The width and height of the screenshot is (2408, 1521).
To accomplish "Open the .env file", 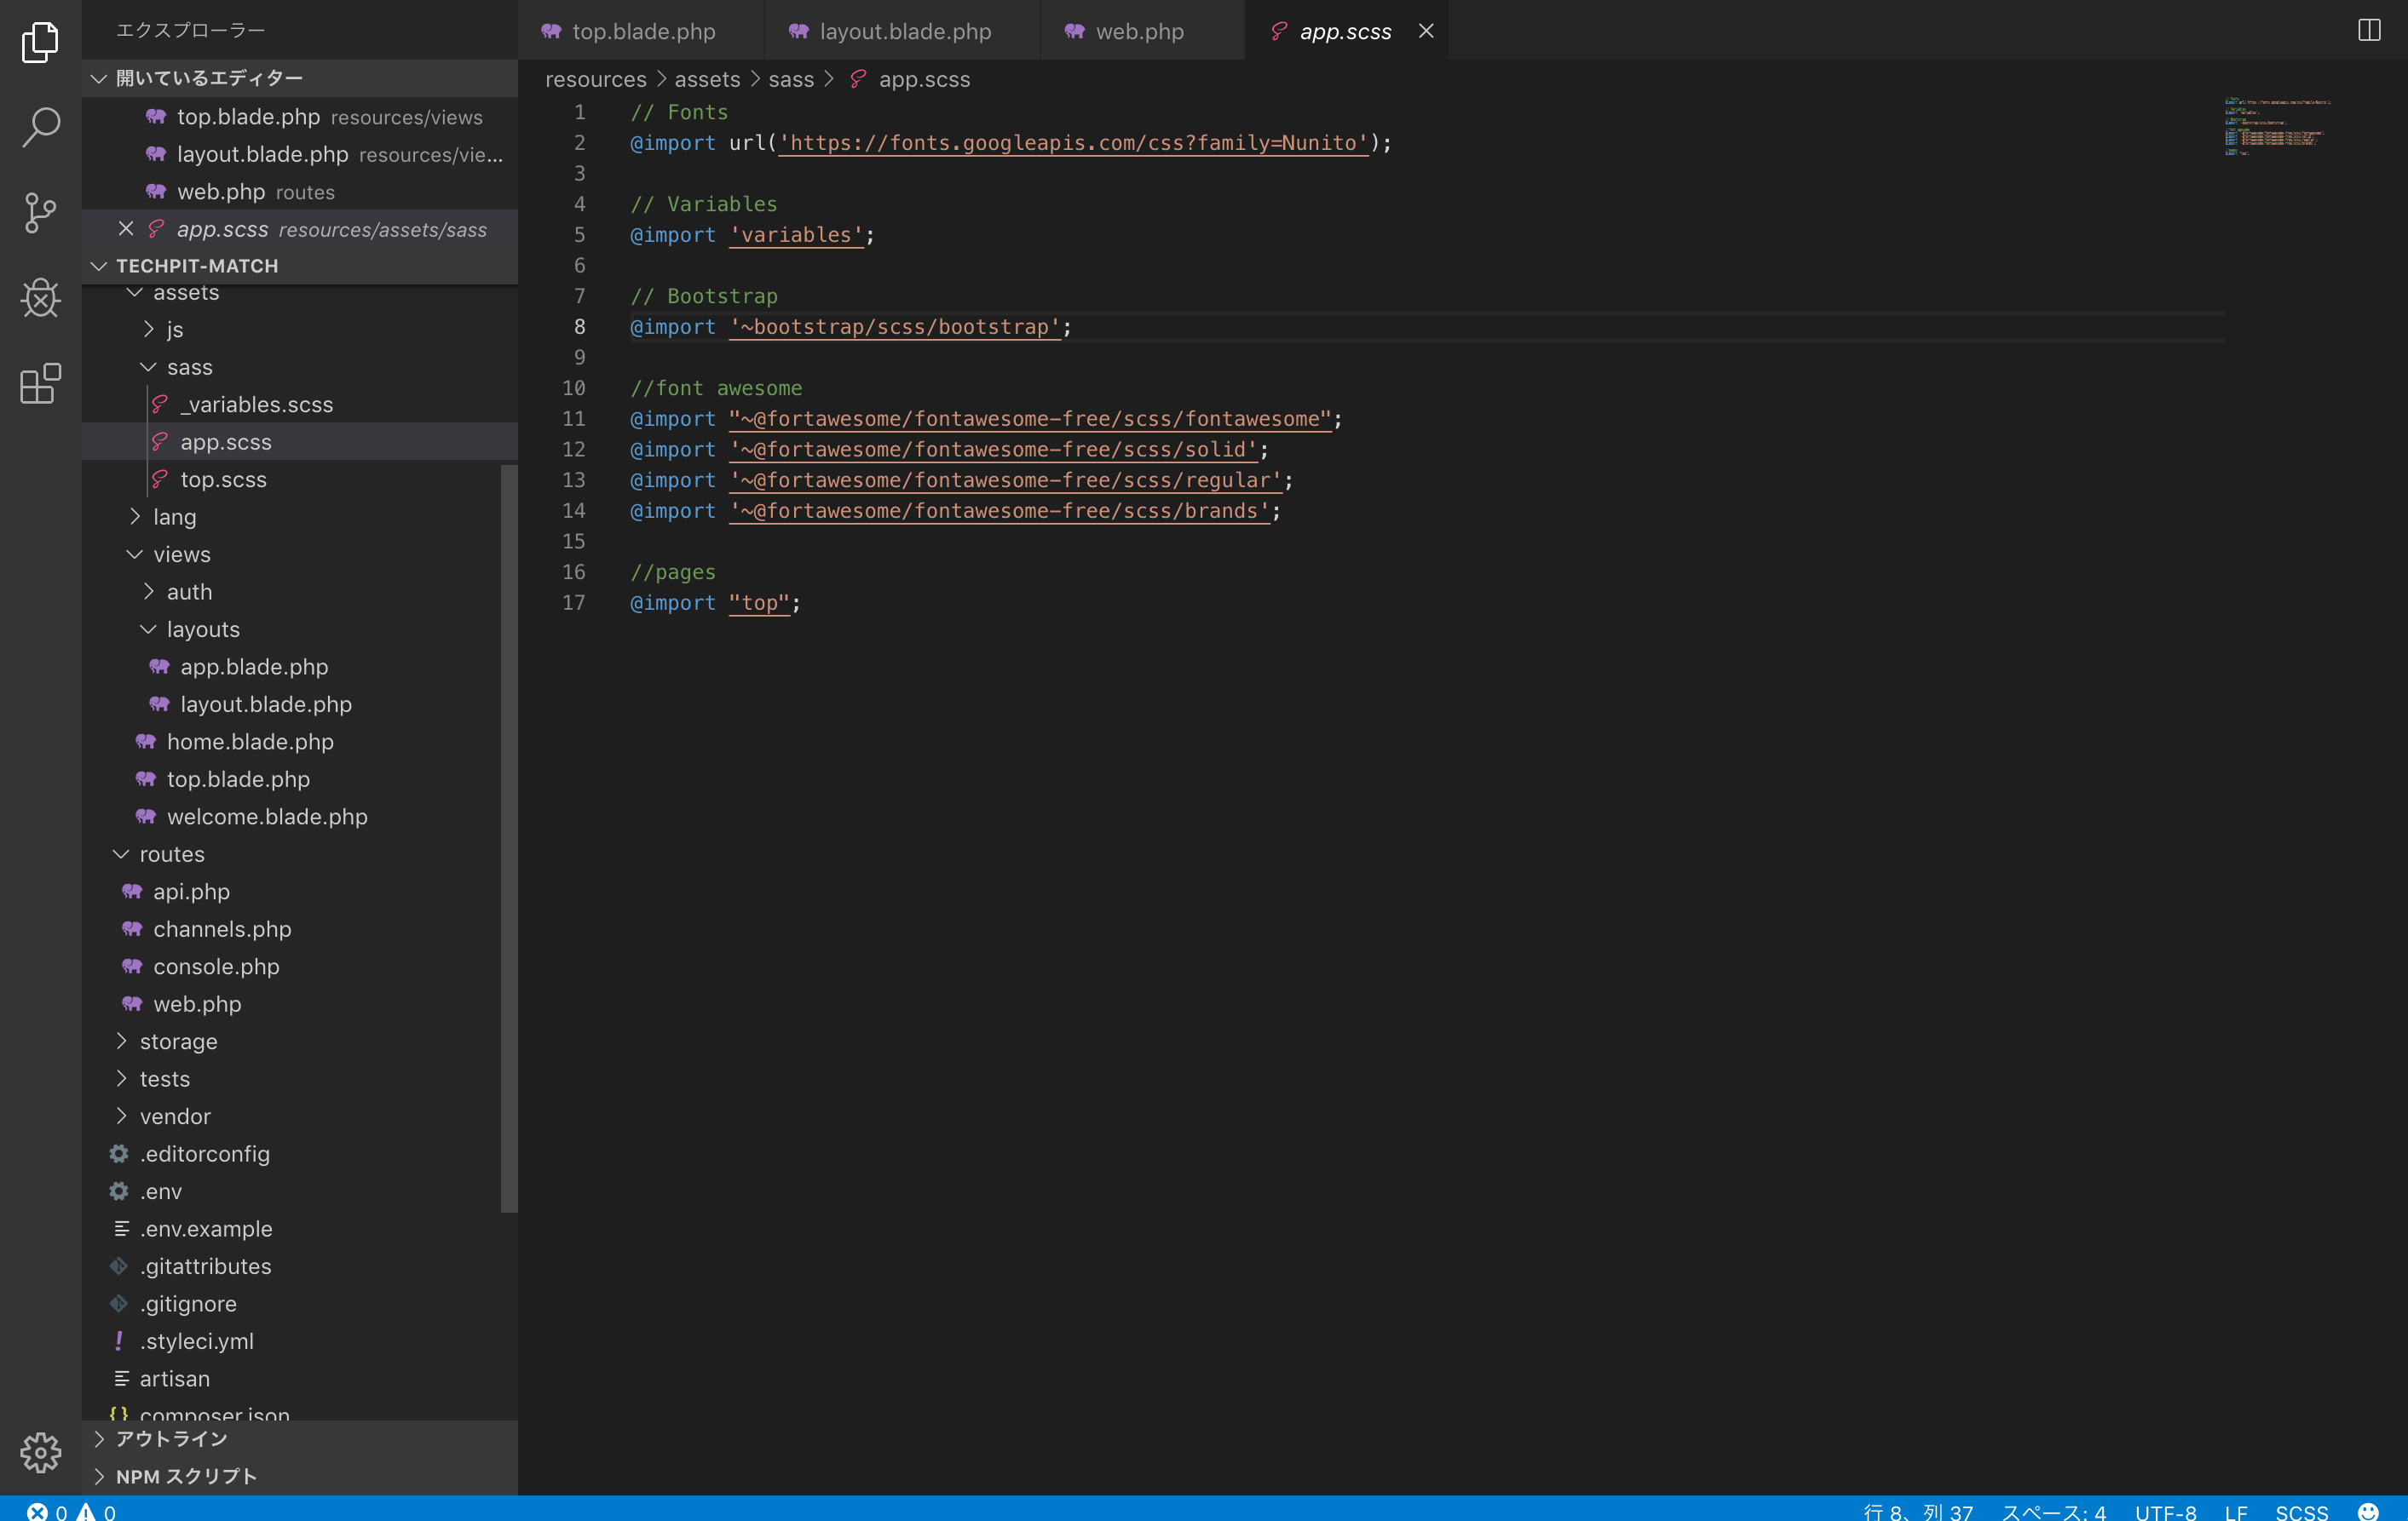I will [300, 1191].
